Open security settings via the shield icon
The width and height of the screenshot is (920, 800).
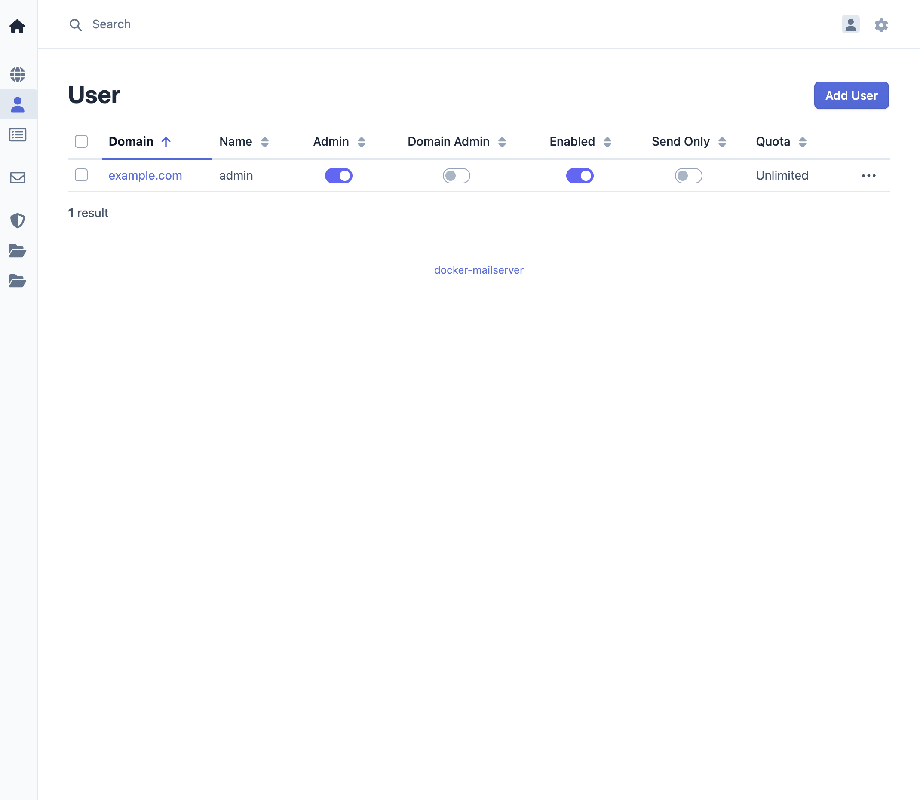click(18, 220)
